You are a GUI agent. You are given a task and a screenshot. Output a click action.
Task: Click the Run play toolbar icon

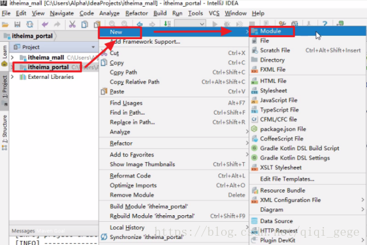pyautogui.click(x=215, y=24)
